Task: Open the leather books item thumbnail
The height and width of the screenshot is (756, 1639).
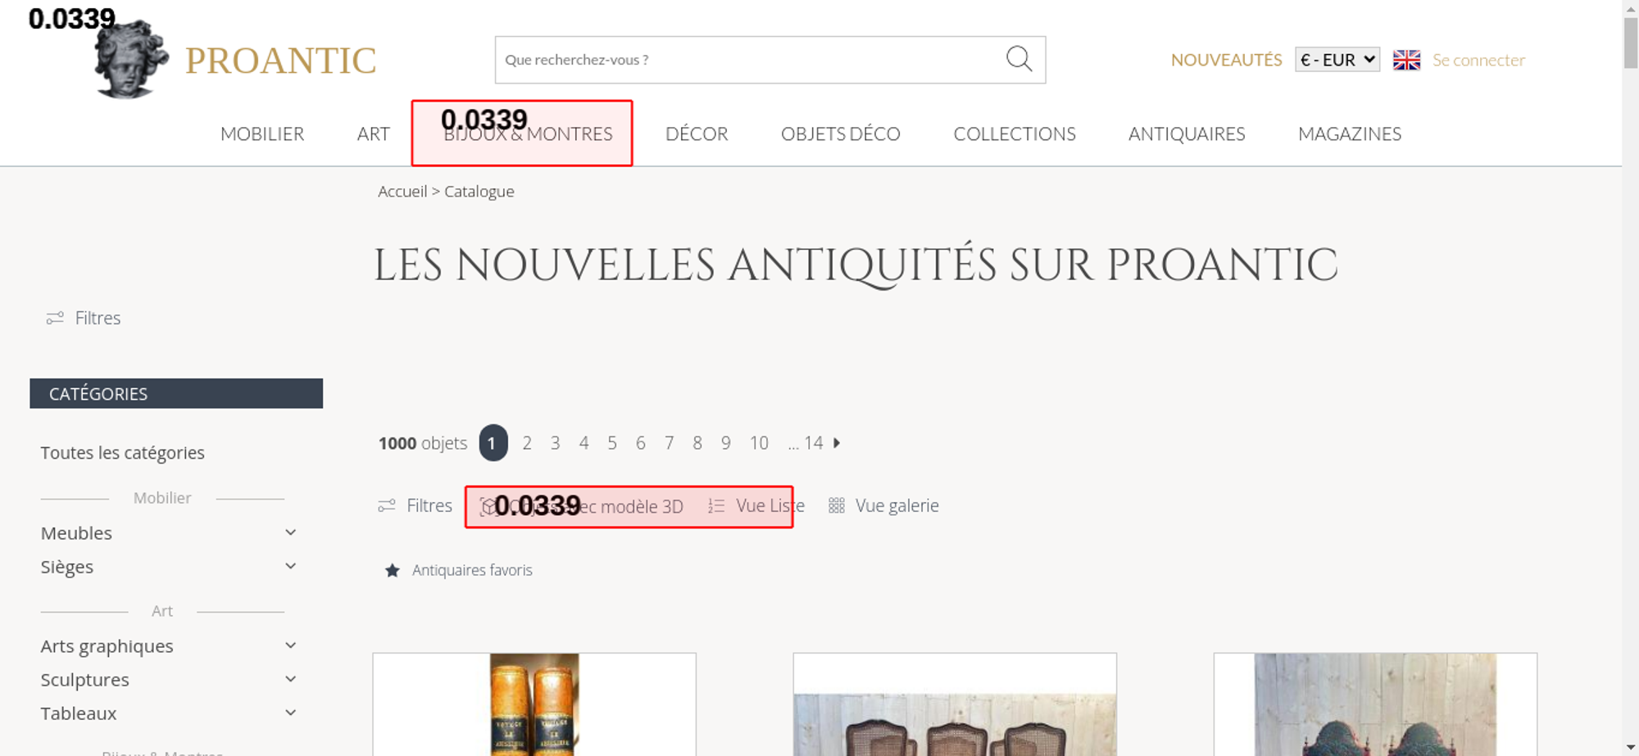Action: click(534, 704)
